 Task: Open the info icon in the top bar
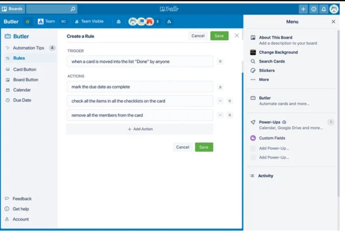point(314,9)
